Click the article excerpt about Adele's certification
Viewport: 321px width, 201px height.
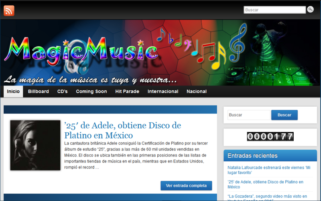(136, 155)
